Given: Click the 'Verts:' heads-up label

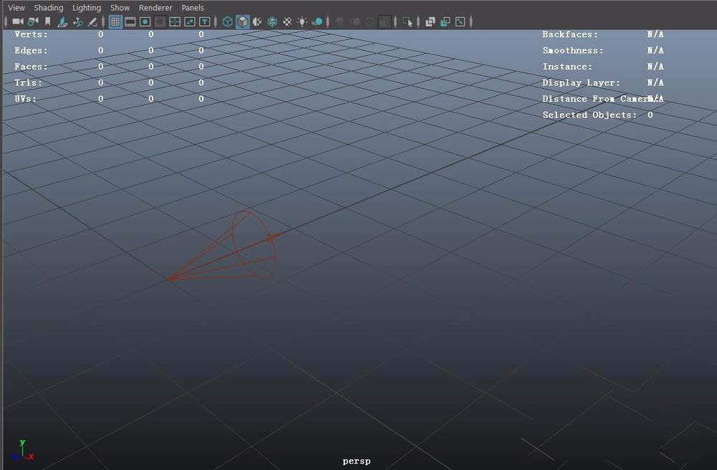Looking at the screenshot, I should pos(31,34).
